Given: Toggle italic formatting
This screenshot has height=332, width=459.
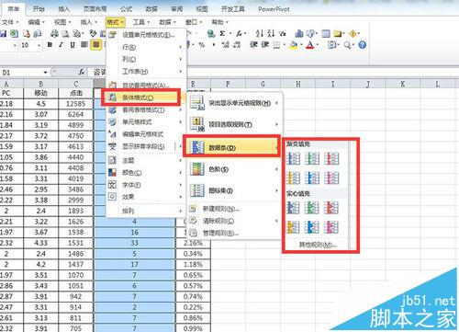Looking at the screenshot, I should point(61,45).
